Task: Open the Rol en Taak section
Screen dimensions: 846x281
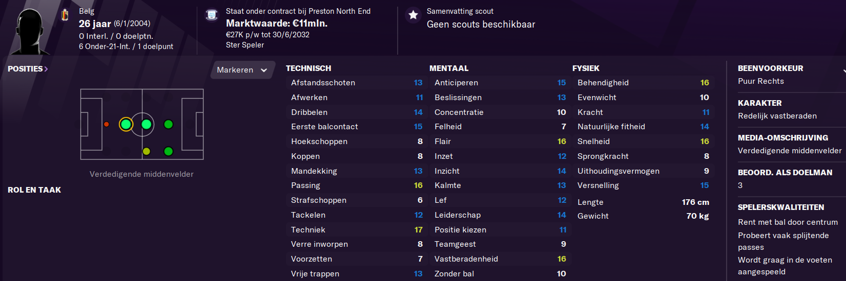Action: pos(34,190)
